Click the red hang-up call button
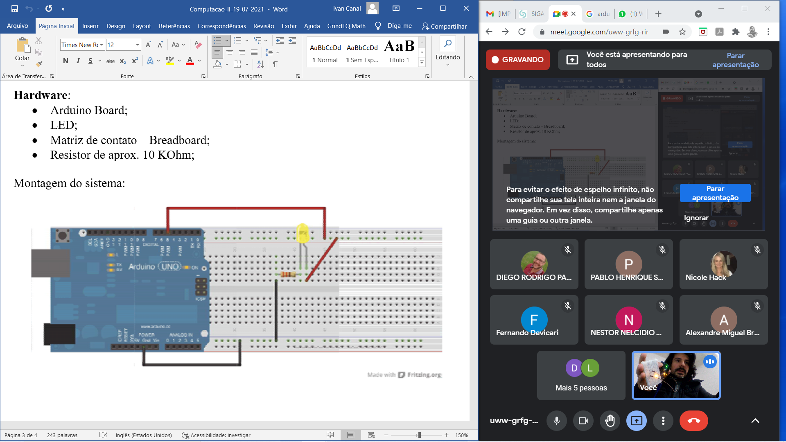 pyautogui.click(x=693, y=421)
